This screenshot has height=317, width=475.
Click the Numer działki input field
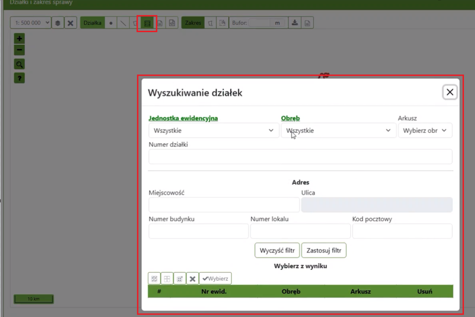click(x=300, y=157)
